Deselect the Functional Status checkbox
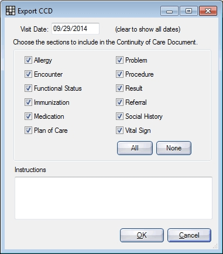 click(x=28, y=88)
